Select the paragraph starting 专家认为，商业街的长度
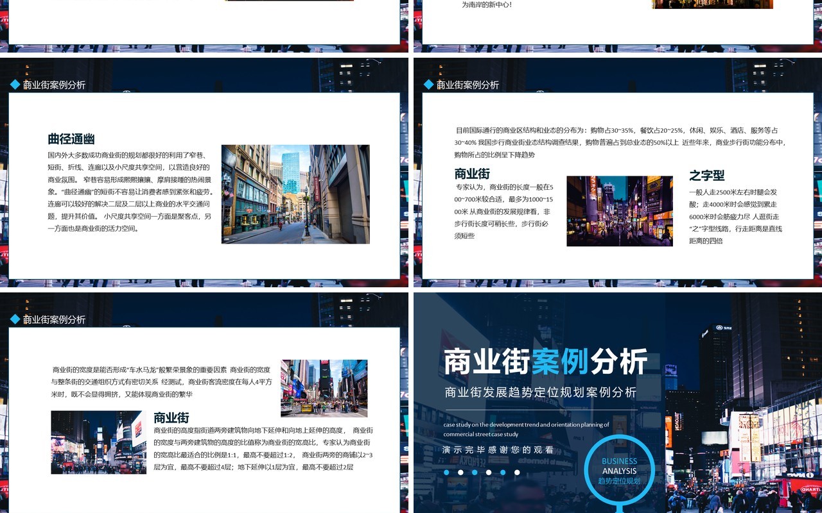This screenshot has height=513, width=822. tap(504, 212)
